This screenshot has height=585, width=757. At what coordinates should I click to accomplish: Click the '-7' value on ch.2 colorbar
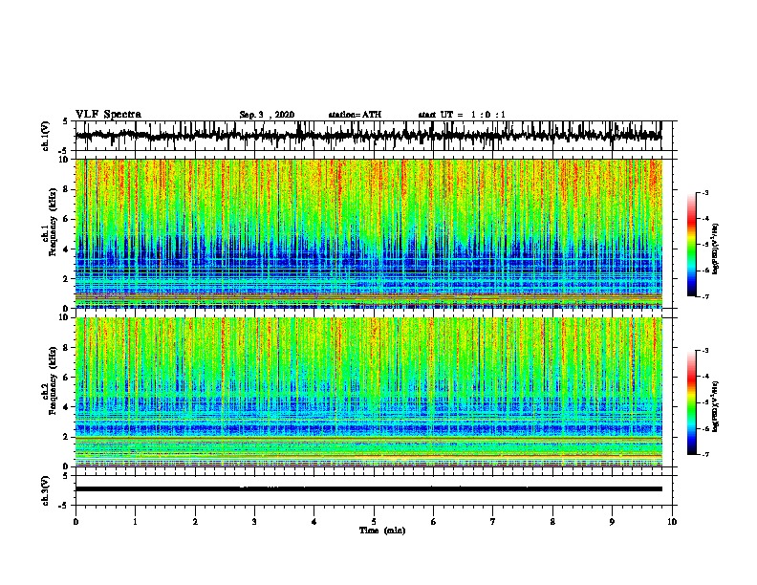coord(705,455)
